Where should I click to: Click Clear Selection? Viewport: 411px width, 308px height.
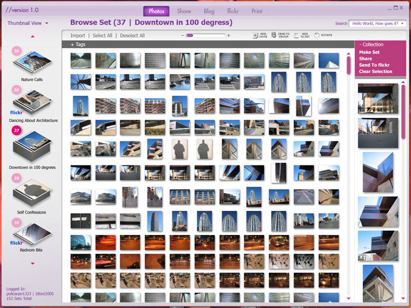[376, 71]
